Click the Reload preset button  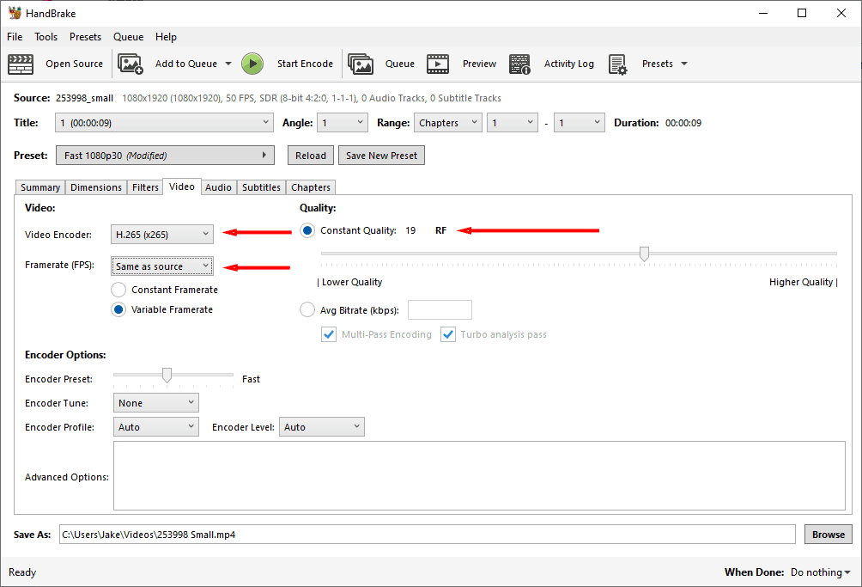[311, 156]
